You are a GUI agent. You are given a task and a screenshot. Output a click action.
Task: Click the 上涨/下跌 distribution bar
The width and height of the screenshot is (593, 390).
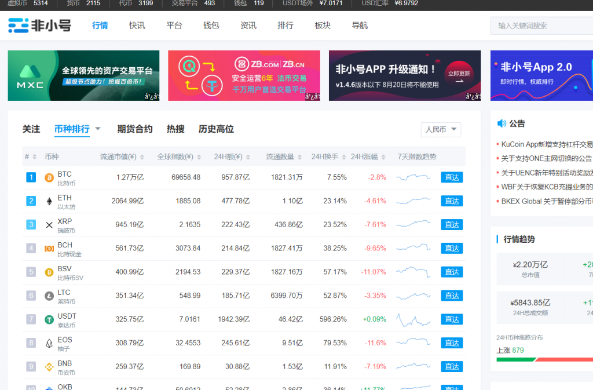point(544,359)
